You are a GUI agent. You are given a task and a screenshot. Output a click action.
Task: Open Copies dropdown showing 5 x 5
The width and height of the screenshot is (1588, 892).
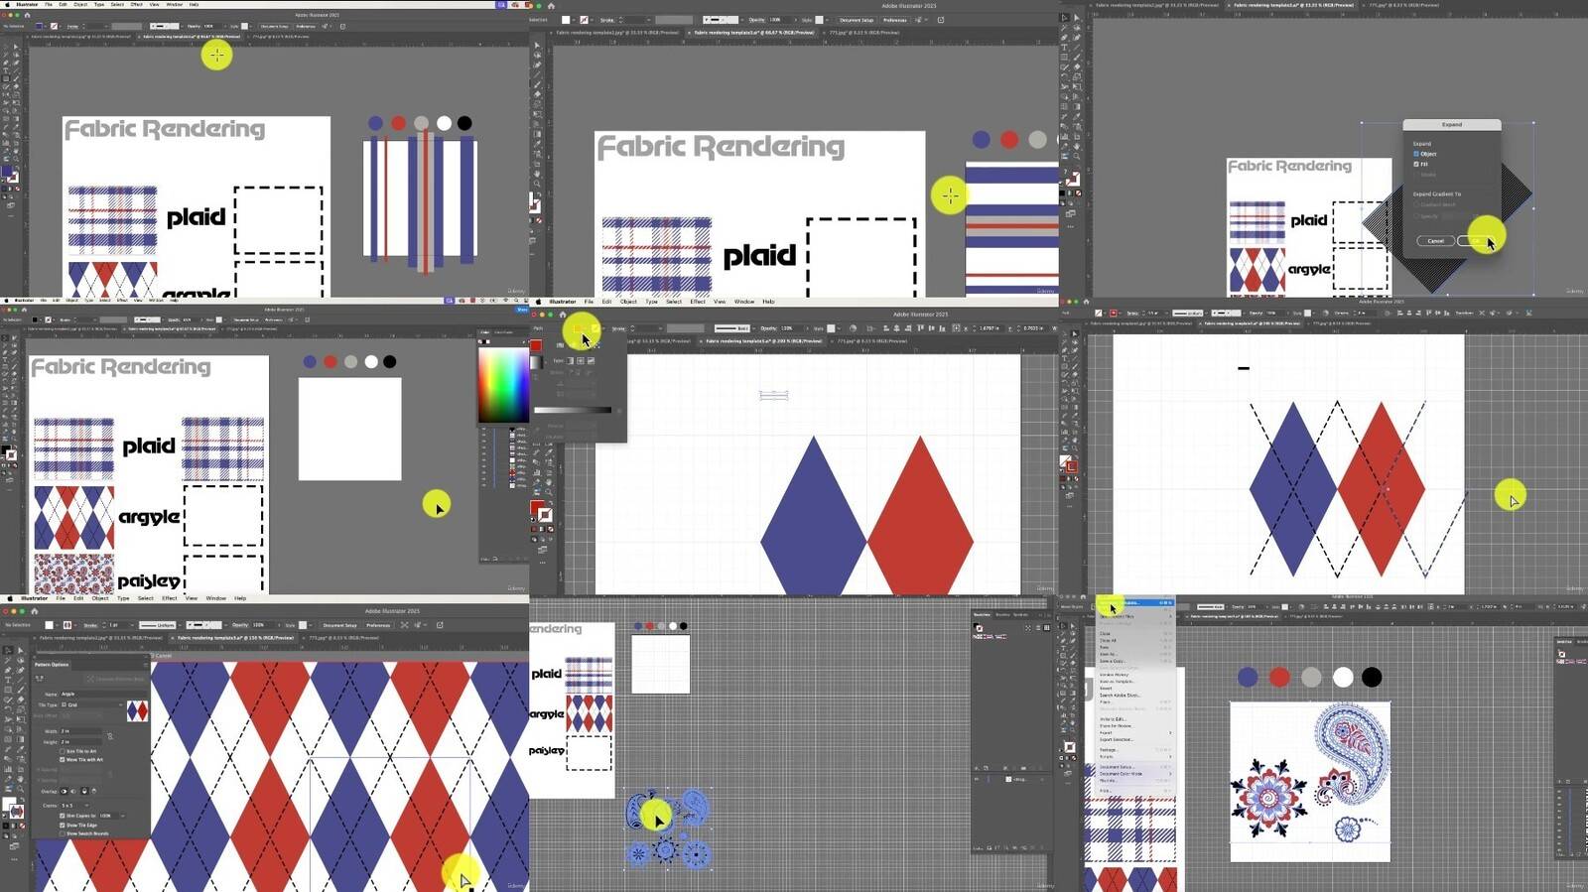pyautogui.click(x=74, y=805)
